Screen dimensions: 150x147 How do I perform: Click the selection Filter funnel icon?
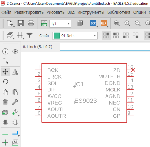point(30,35)
